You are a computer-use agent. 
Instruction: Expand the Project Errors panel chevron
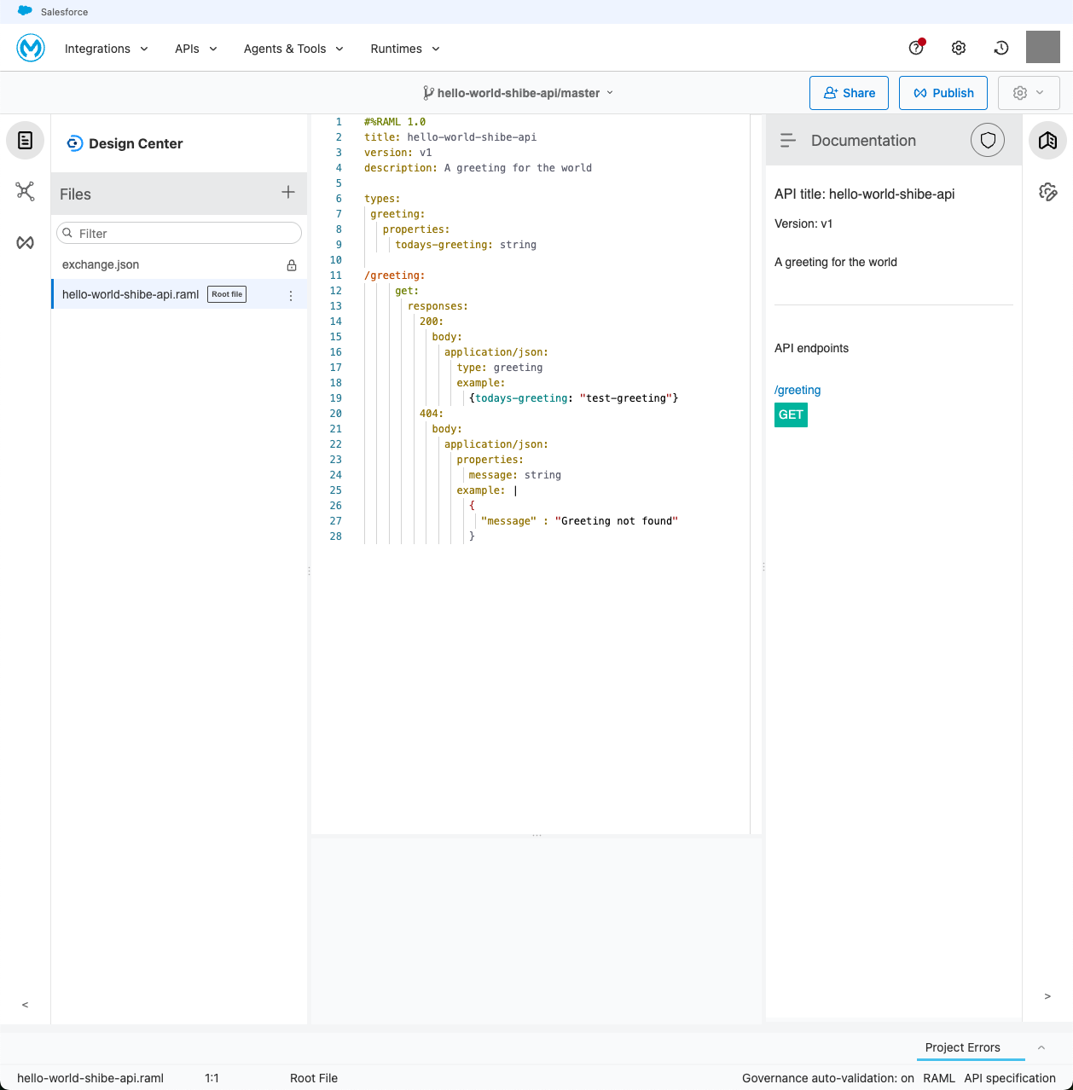click(x=1041, y=1047)
